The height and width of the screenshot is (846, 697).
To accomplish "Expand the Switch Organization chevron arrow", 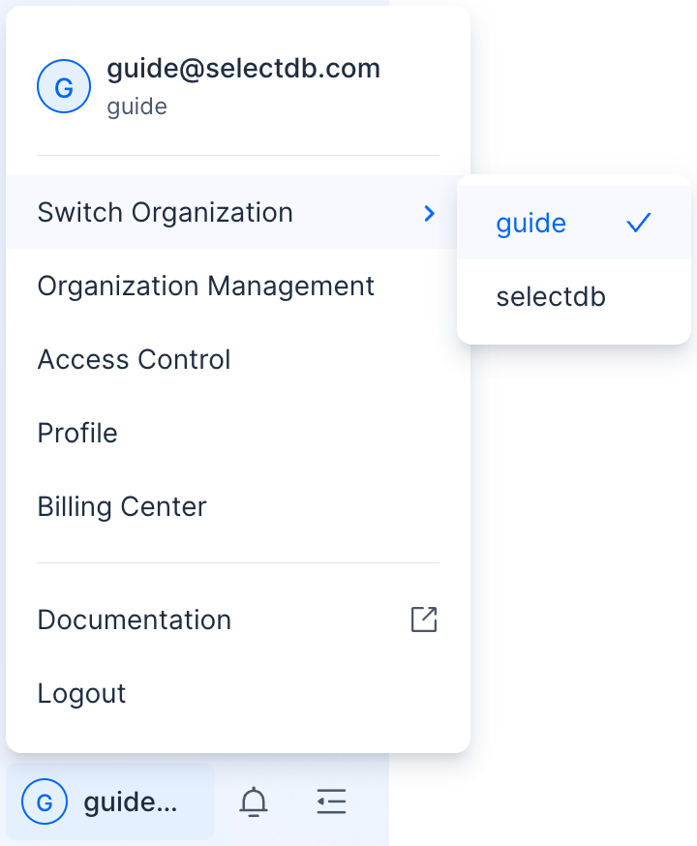I will (x=430, y=213).
